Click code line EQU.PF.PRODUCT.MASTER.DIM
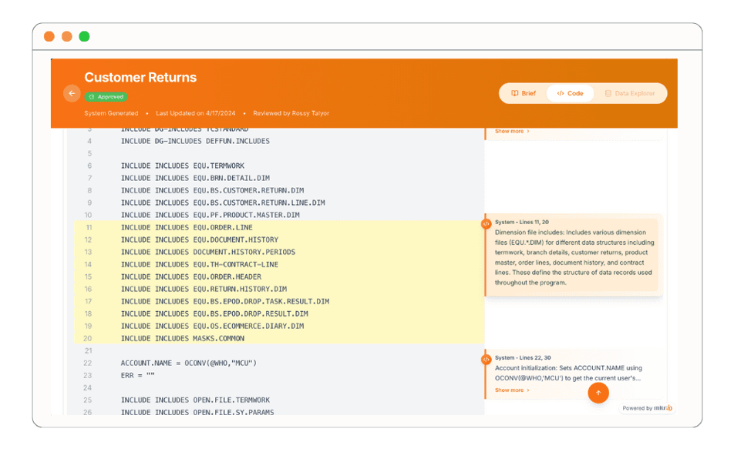This screenshot has width=734, height=452. coord(210,215)
